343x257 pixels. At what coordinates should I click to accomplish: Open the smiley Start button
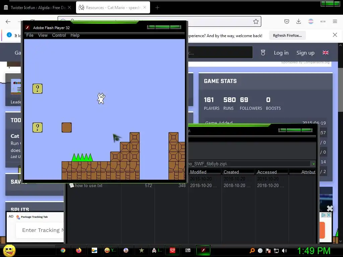click(9, 250)
